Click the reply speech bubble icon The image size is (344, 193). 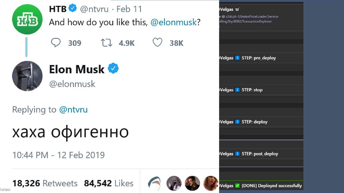click(56, 43)
